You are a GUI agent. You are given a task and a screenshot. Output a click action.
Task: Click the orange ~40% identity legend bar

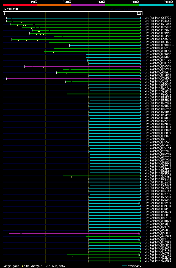tap(54, 5)
